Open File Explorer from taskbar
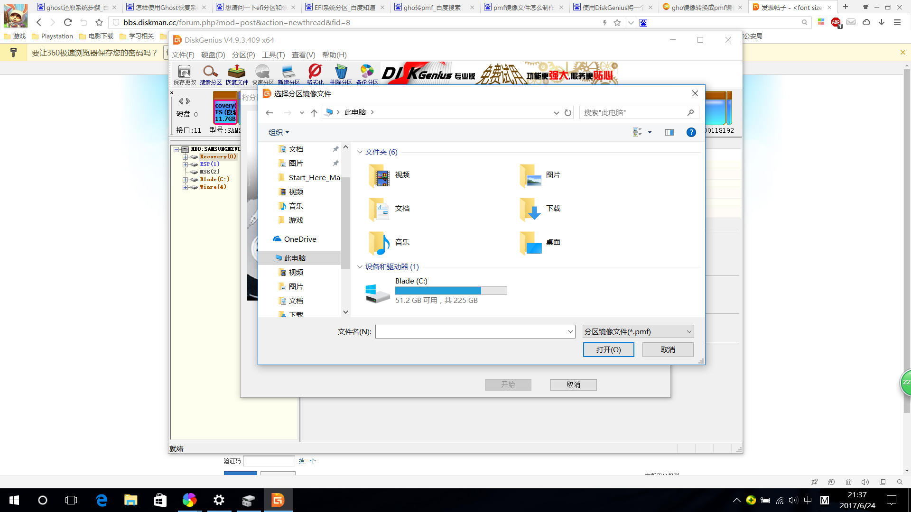 (x=130, y=500)
